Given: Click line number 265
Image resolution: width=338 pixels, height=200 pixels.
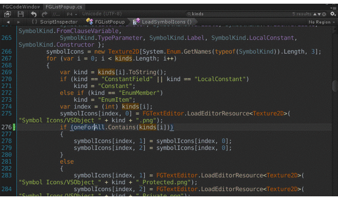Looking at the screenshot, I should 6,38.
